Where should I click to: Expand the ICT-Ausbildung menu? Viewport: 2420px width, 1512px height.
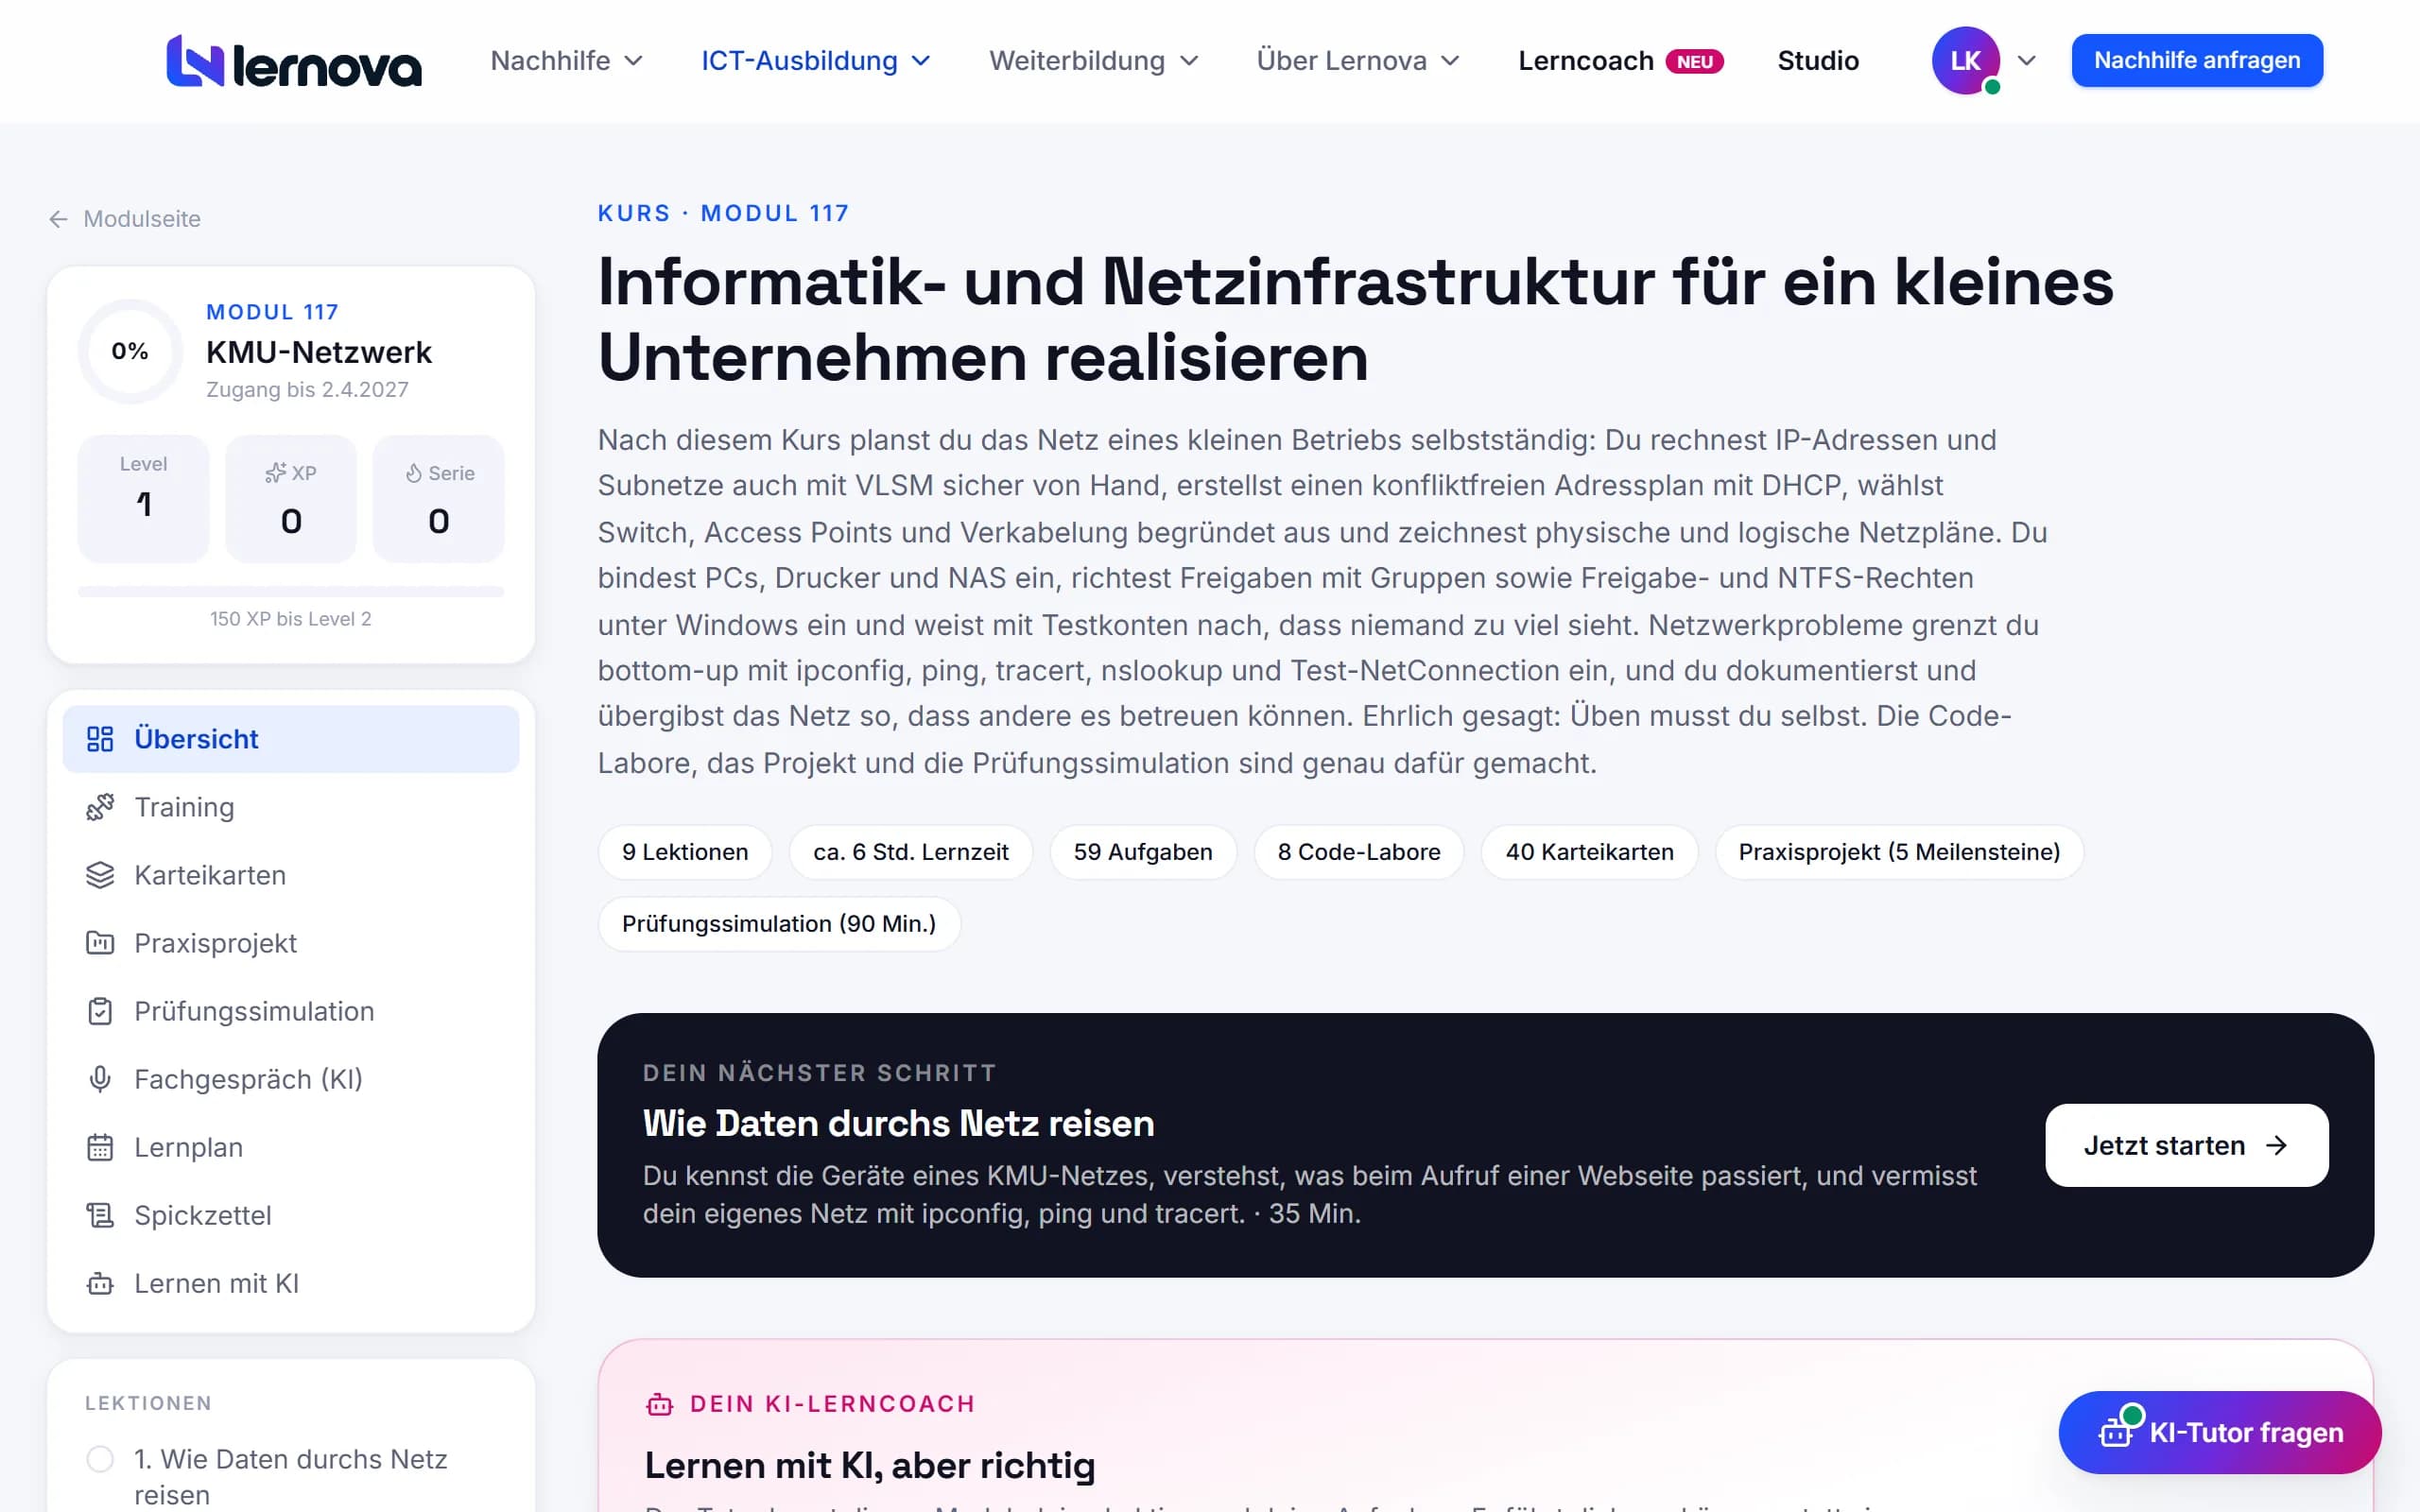pos(815,61)
